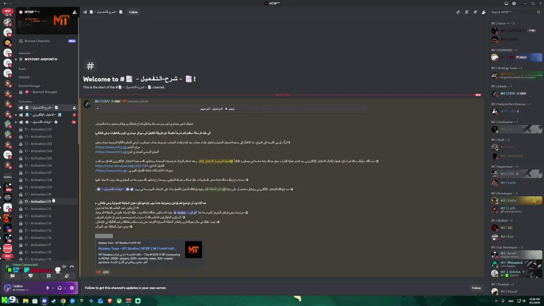Open headphone output options arrow
Screen dimensions: 544x306
click(x=65, y=288)
